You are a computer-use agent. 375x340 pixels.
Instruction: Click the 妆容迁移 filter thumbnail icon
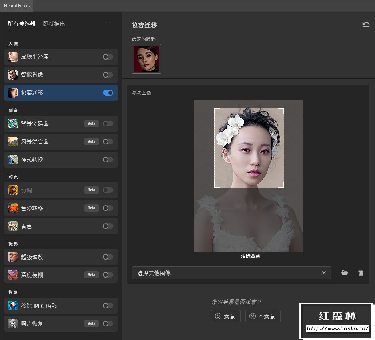[x=13, y=93]
